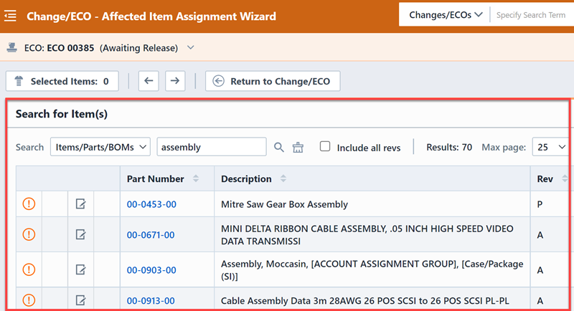574x311 pixels.
Task: Click the Search for Item(s) heading
Action: pyautogui.click(x=62, y=114)
